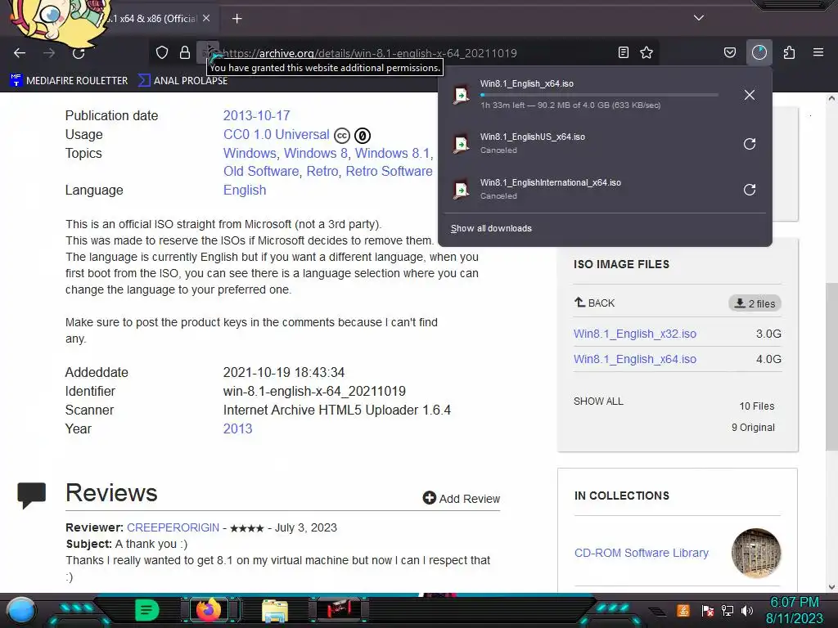Toggle reader view icon in address bar
Screen dimensions: 838x628
pos(623,52)
